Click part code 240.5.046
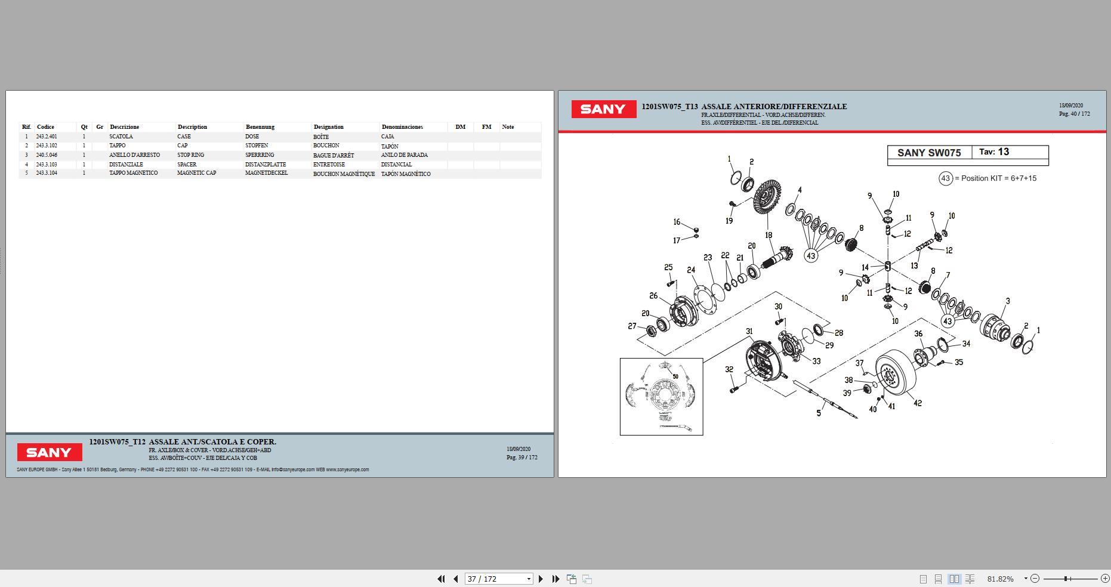The height and width of the screenshot is (587, 1111). pyautogui.click(x=47, y=155)
